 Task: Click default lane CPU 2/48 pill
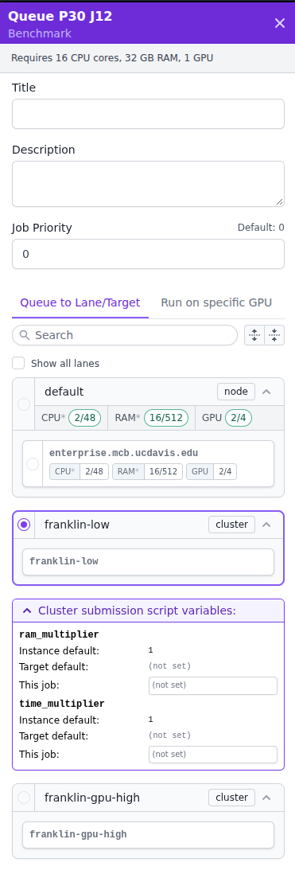pyautogui.click(x=84, y=418)
